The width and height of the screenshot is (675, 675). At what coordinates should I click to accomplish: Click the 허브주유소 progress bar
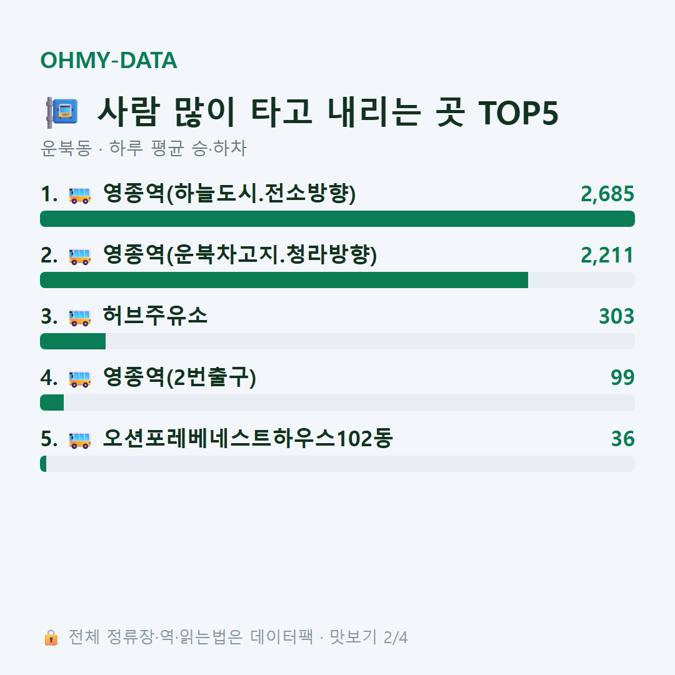337,341
